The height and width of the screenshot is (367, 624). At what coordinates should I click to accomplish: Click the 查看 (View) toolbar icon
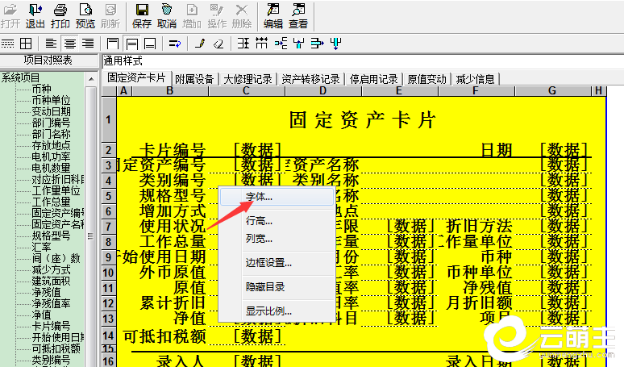tap(298, 15)
